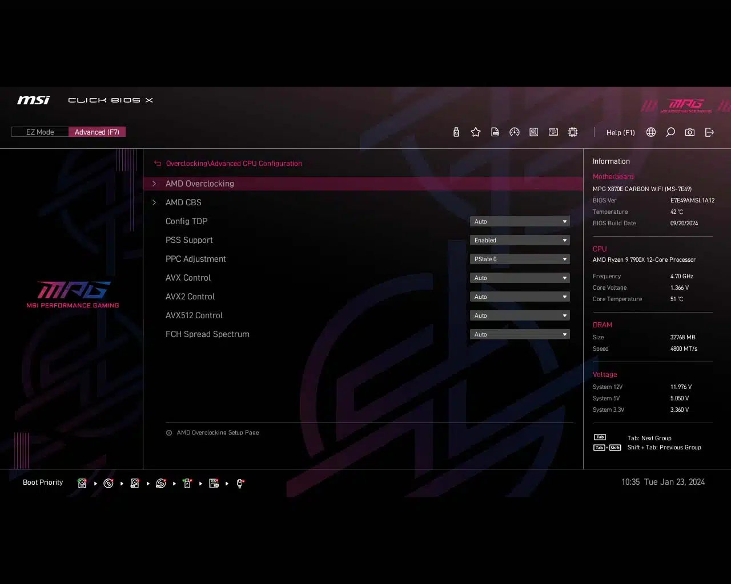731x584 pixels.
Task: Click the MSI logo at top left
Action: click(x=34, y=100)
